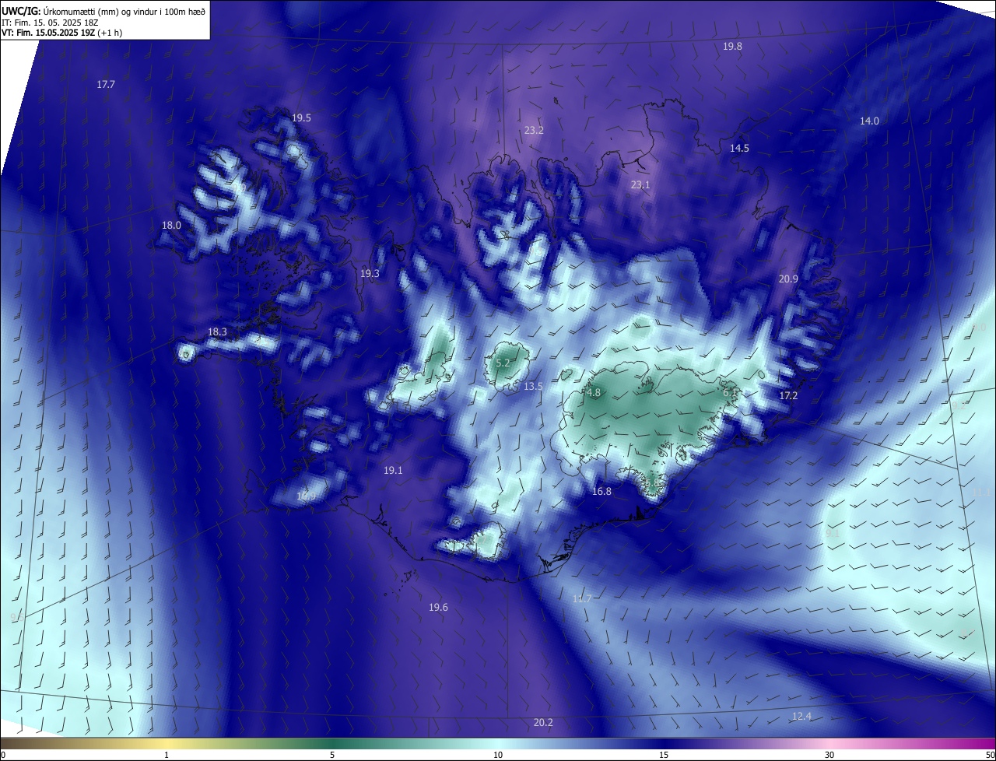Pick the map value 18.3
Viewport: 996px width, 761px height.
click(217, 332)
